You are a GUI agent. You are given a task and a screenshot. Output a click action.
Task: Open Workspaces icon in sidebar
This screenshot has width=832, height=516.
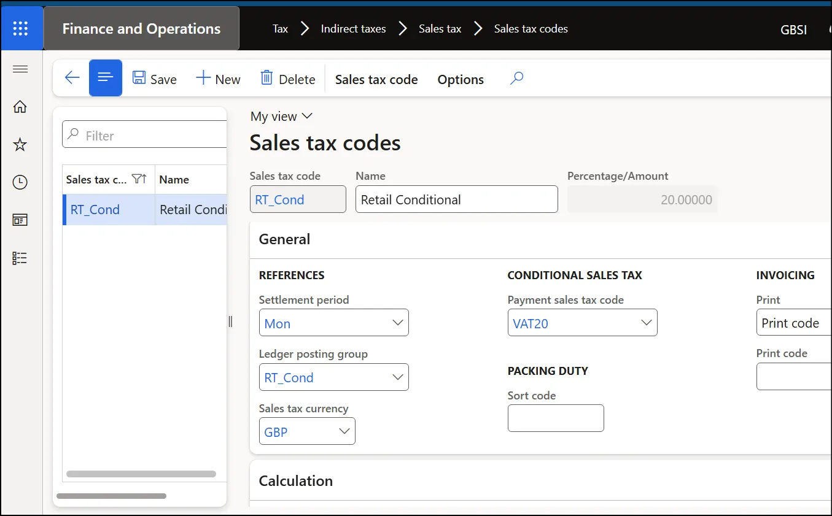(x=20, y=220)
